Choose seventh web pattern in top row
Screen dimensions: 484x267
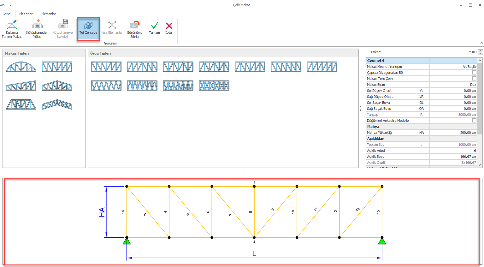(x=322, y=67)
